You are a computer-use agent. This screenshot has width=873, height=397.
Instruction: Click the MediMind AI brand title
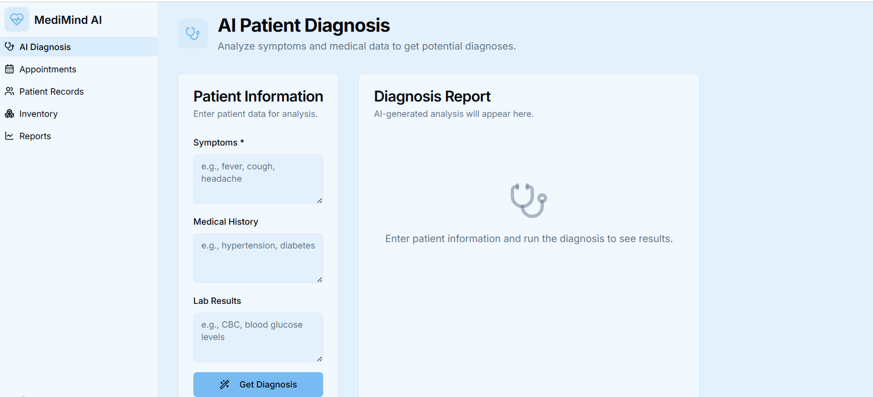click(x=68, y=20)
